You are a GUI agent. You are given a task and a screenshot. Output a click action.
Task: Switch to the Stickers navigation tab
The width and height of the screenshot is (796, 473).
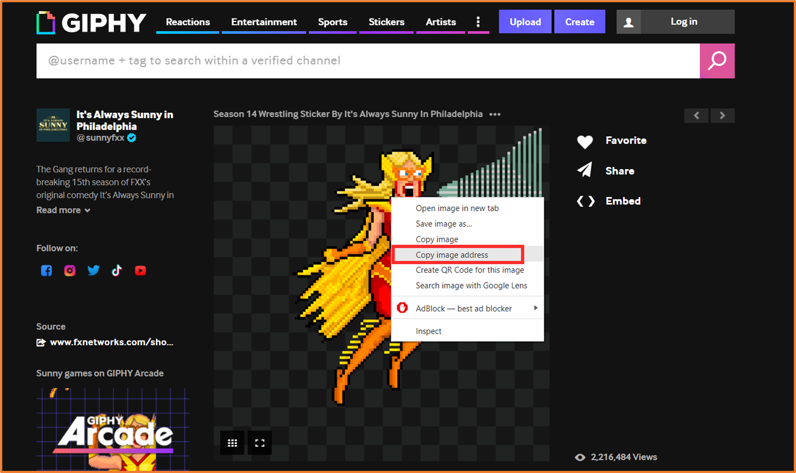[386, 21]
